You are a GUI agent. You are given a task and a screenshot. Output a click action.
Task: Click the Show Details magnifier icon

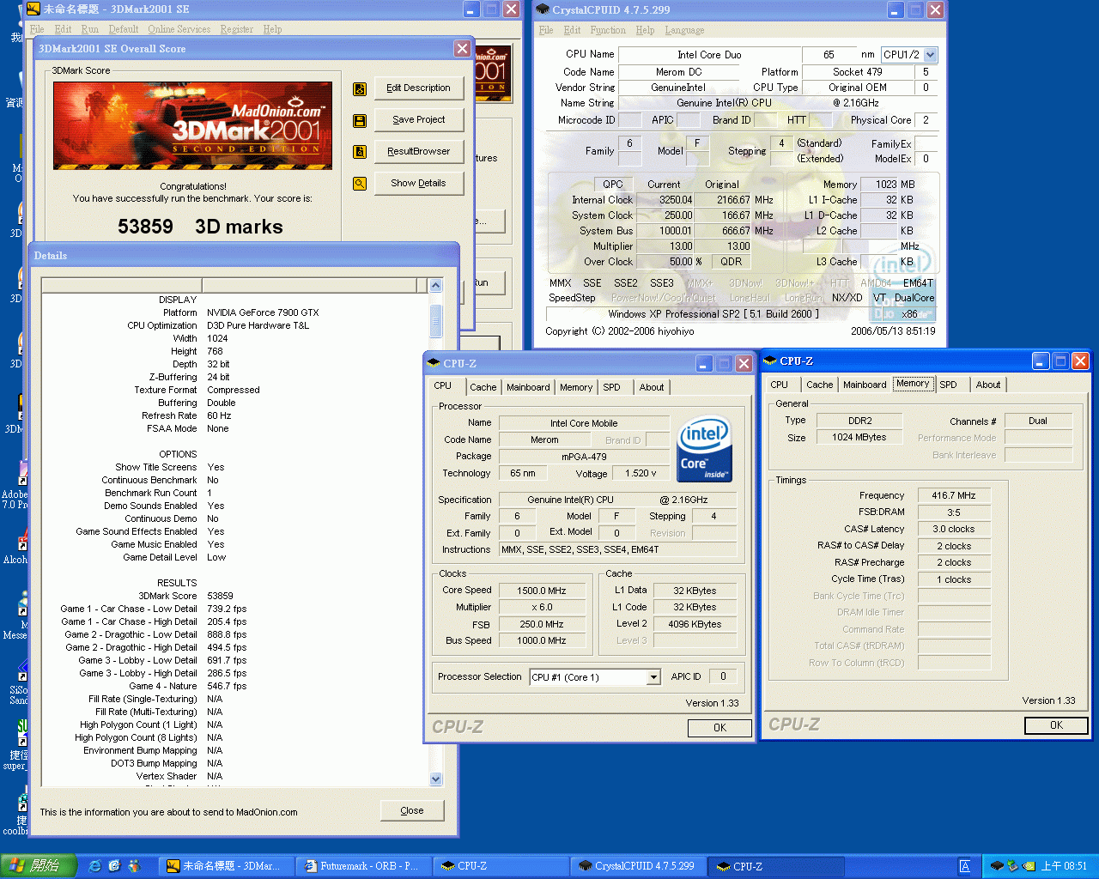(360, 184)
